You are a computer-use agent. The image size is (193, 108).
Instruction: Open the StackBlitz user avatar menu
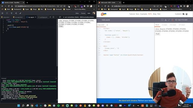tap(94, 13)
